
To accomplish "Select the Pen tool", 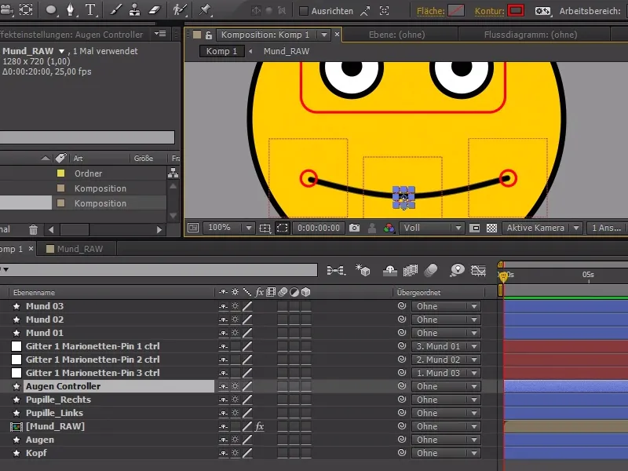I will click(x=71, y=9).
